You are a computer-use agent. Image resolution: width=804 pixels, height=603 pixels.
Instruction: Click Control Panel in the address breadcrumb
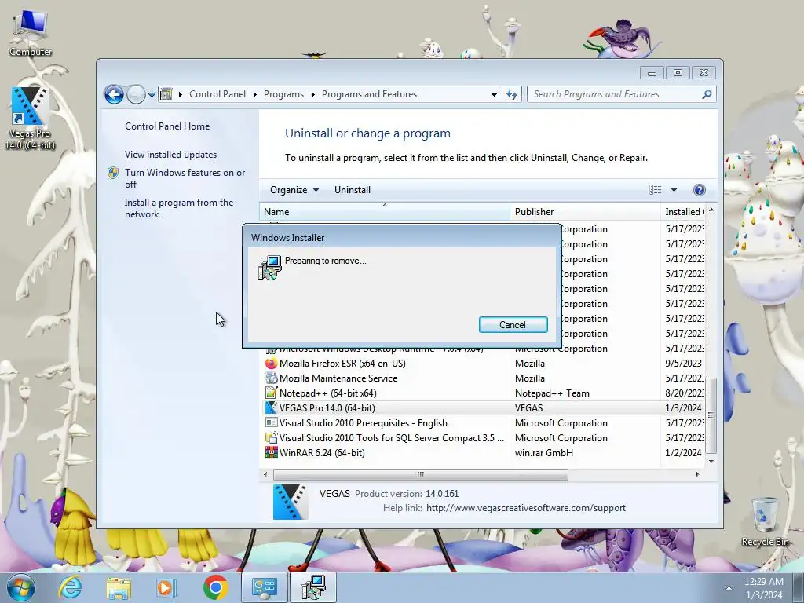[x=217, y=94]
